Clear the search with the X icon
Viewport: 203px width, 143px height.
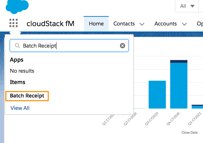[x=122, y=46]
